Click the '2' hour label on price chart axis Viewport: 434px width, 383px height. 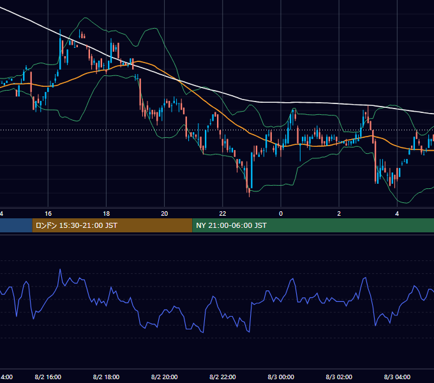click(x=339, y=214)
